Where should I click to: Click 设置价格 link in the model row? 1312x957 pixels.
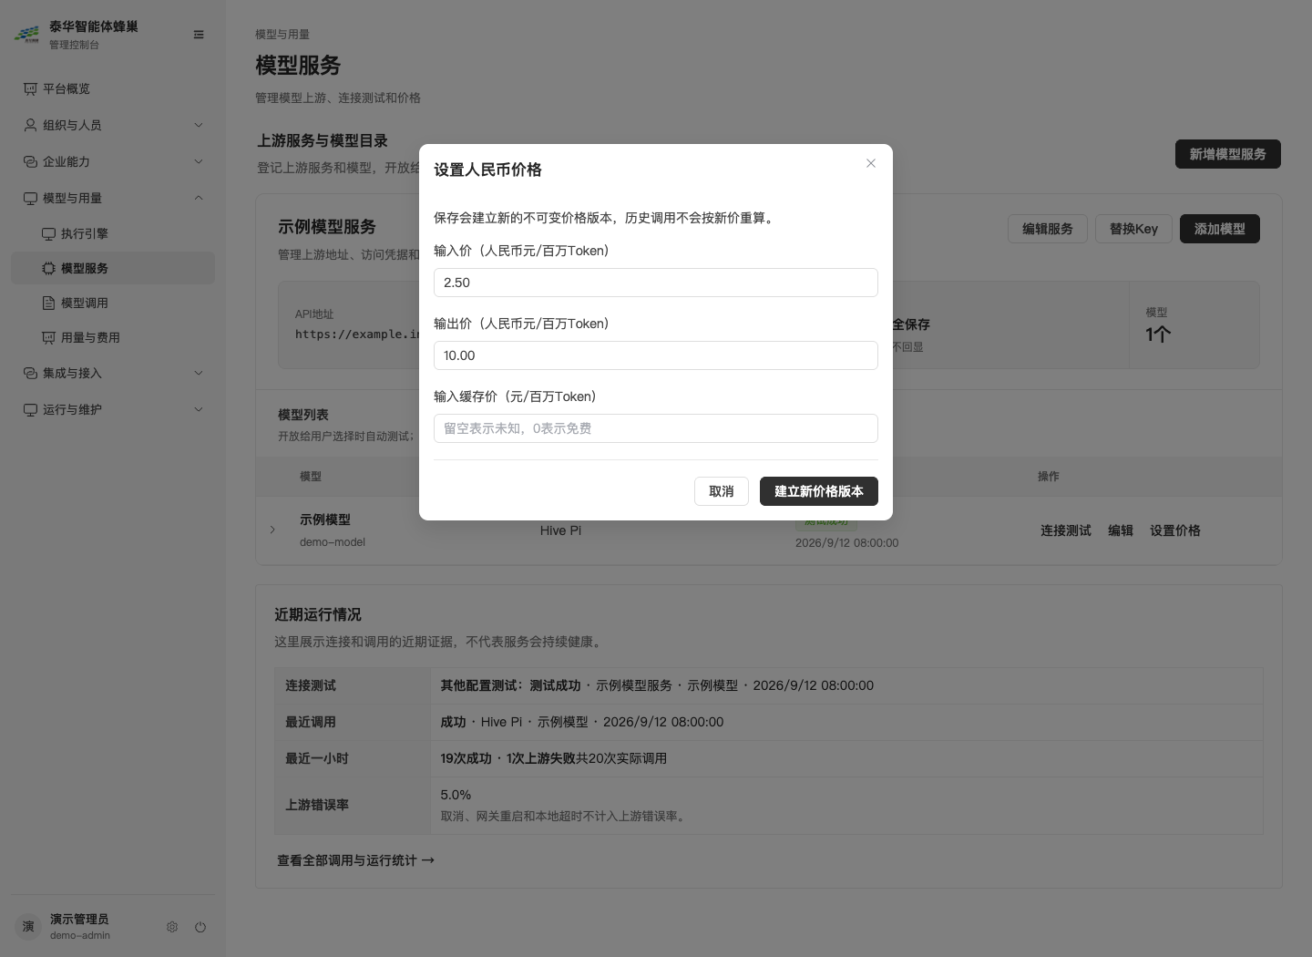click(x=1175, y=530)
